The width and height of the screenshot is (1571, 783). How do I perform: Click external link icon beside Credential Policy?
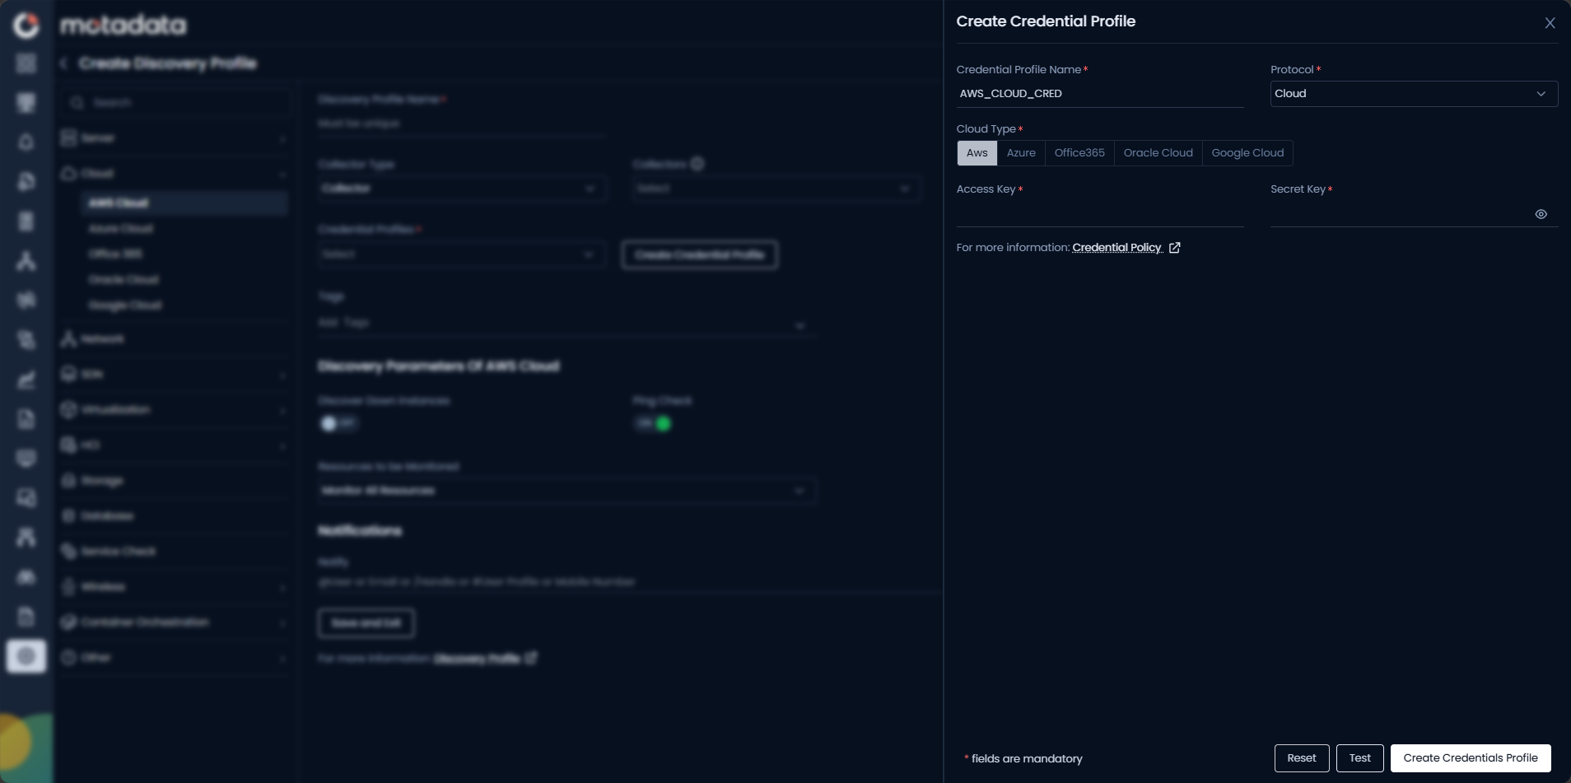[1174, 248]
